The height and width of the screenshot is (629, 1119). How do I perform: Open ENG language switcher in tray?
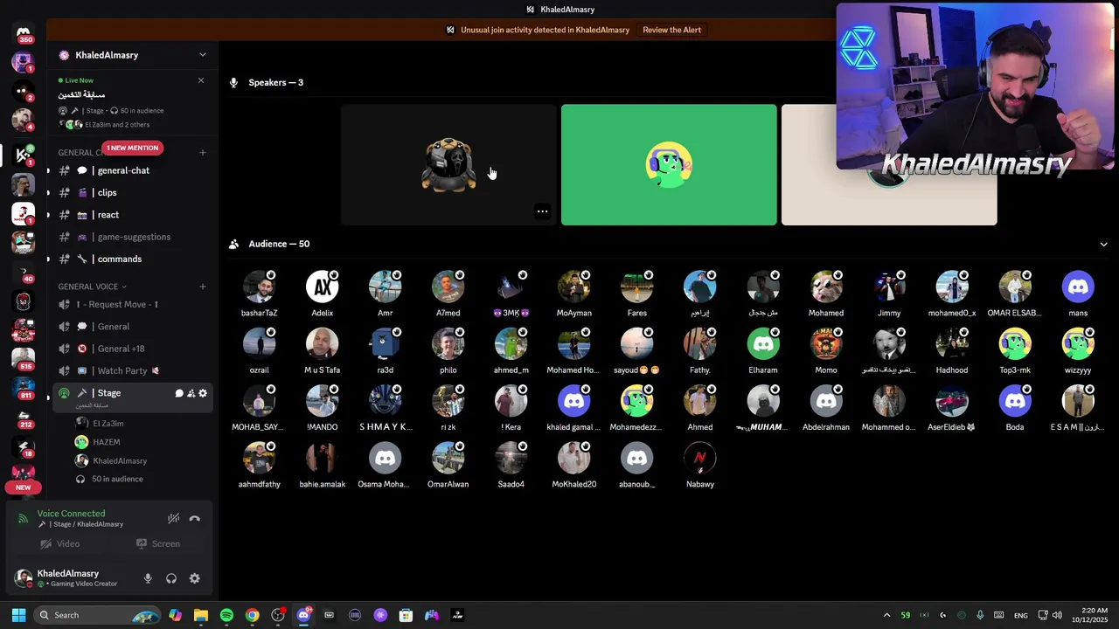tap(1020, 616)
